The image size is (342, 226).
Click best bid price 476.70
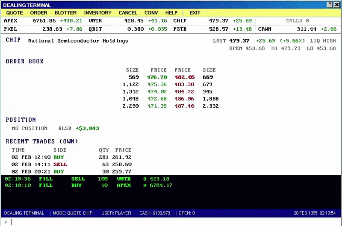click(157, 77)
